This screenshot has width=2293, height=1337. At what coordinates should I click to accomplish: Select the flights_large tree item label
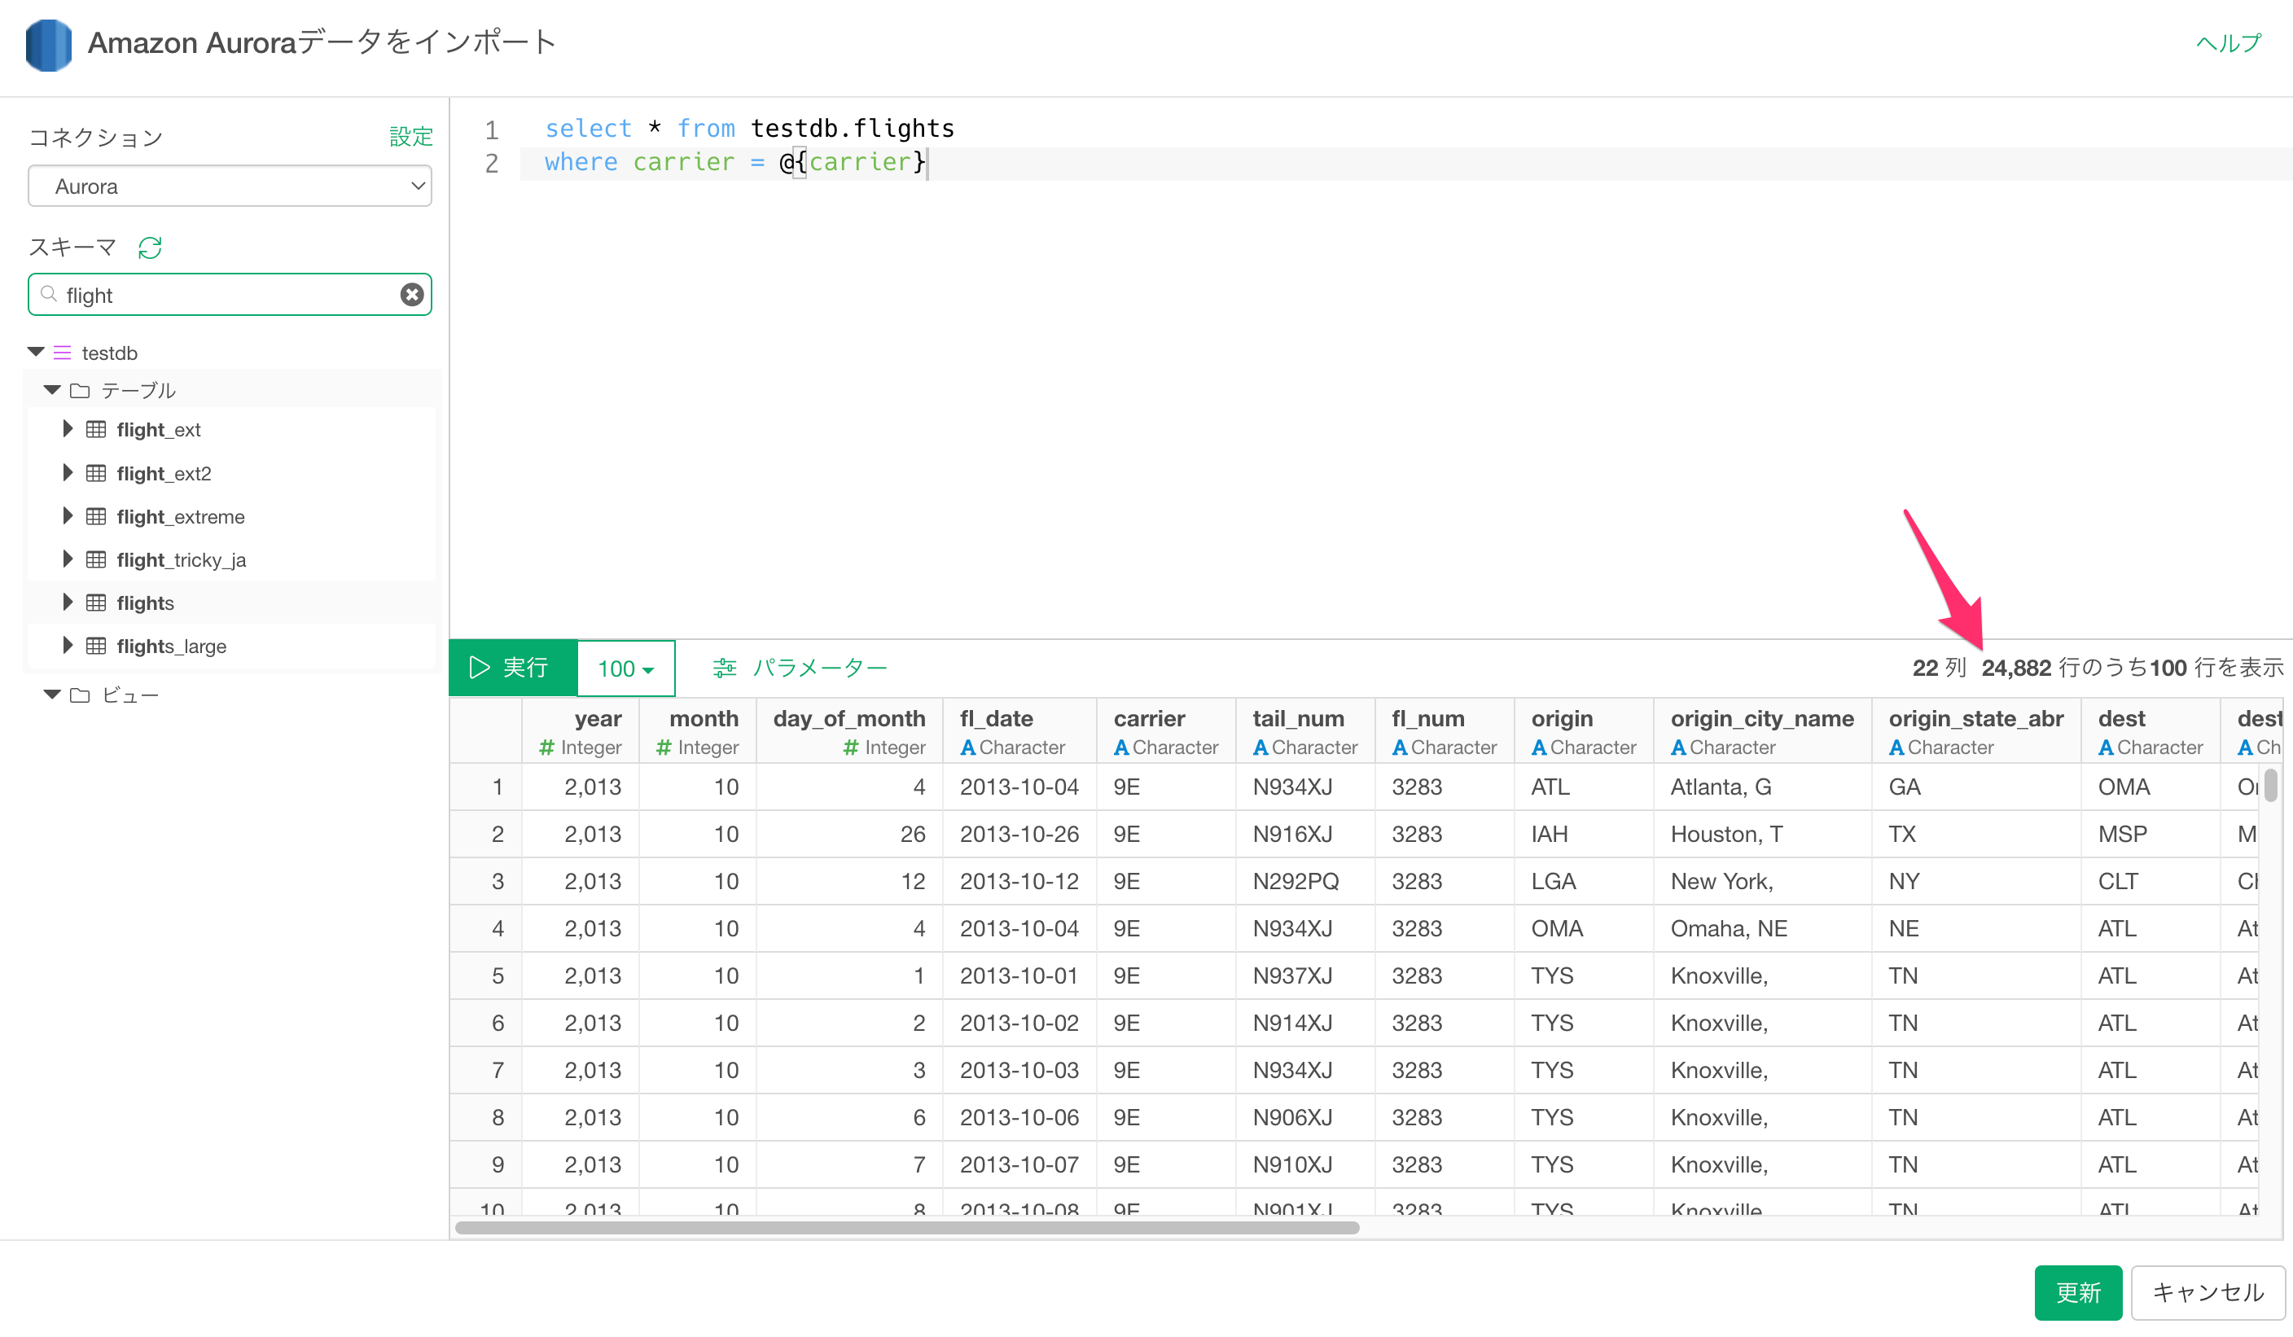coord(172,647)
